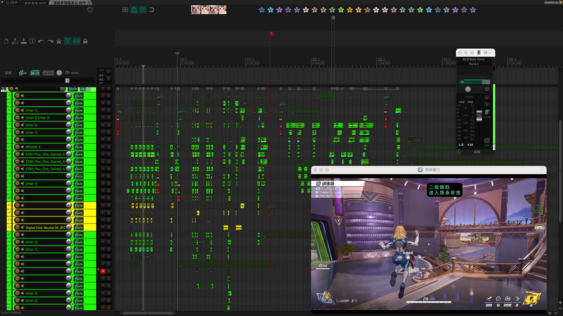Arm record on track 17 [chan 2] [chan 2]

tap(17, 118)
